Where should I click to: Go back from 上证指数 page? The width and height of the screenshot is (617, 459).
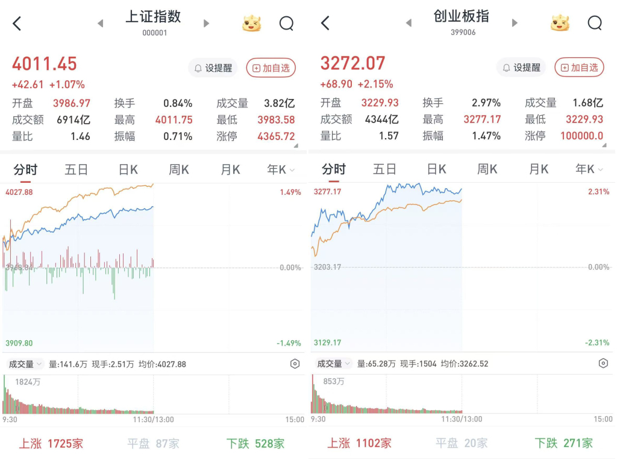[17, 24]
